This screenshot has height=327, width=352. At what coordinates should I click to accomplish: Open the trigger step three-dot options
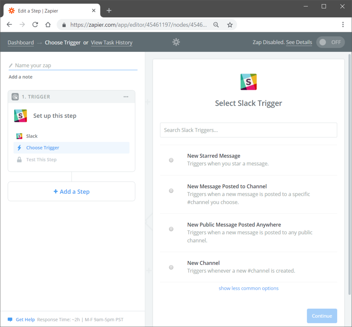tap(126, 97)
